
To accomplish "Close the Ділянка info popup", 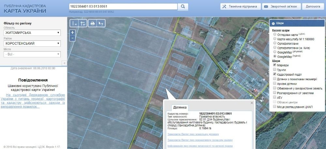I will [252, 103].
